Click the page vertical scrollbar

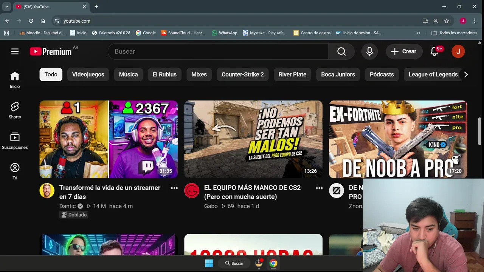pos(479,130)
